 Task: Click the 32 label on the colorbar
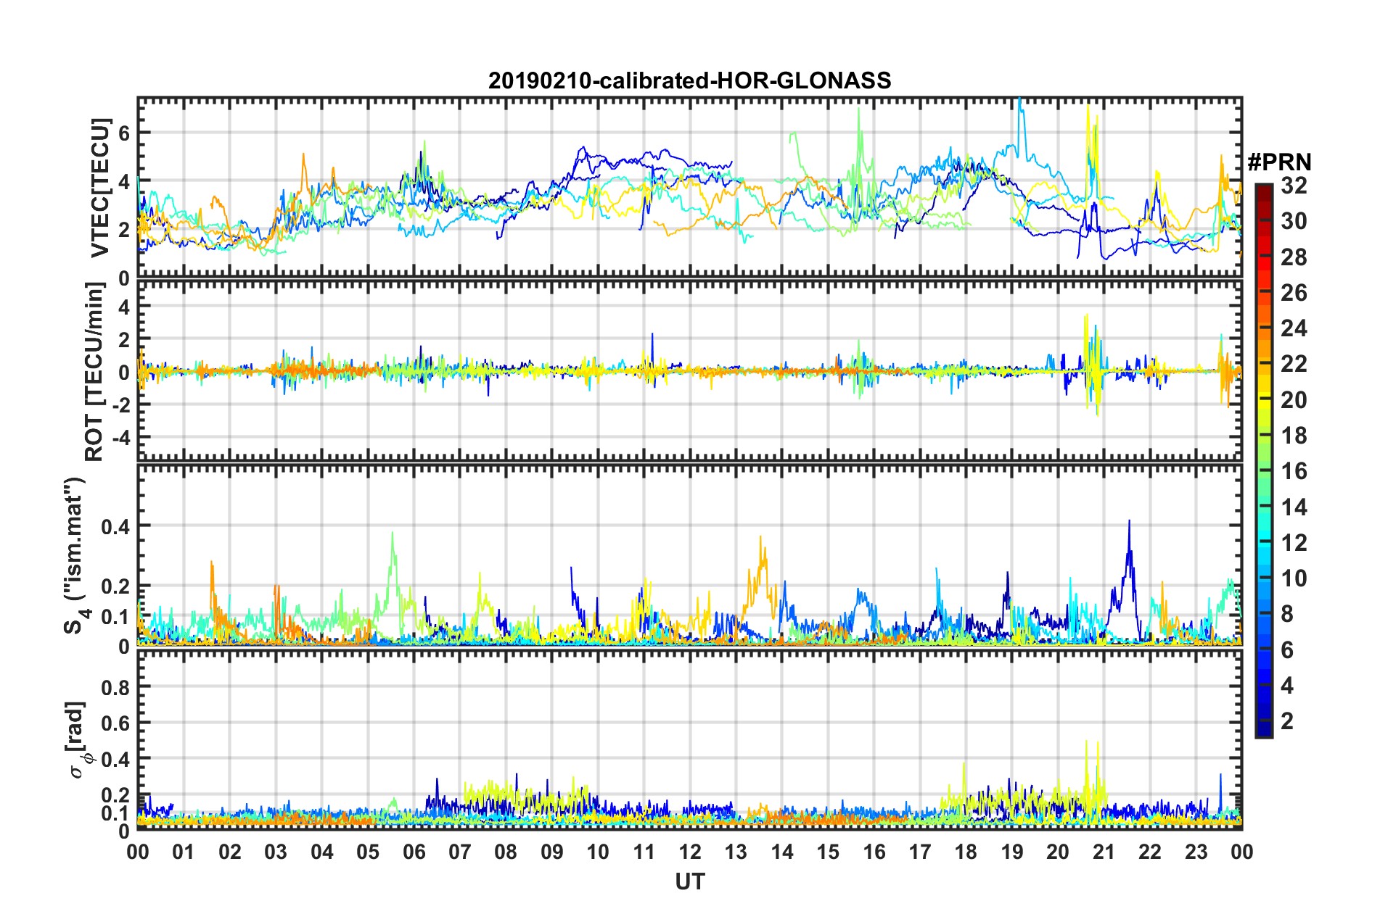pos(1294,186)
